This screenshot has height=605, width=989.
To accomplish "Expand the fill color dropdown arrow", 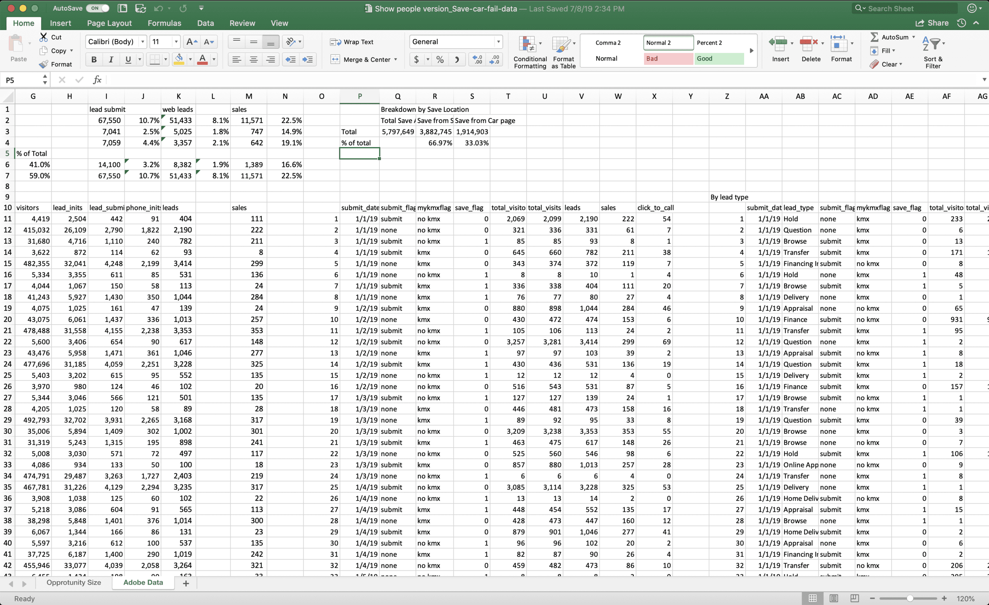I will pyautogui.click(x=190, y=59).
